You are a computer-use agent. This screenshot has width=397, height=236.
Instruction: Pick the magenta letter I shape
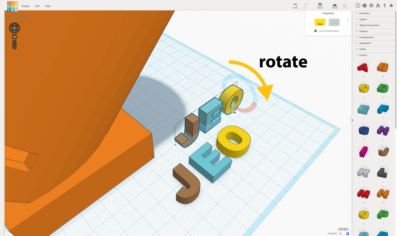pyautogui.click(x=363, y=152)
